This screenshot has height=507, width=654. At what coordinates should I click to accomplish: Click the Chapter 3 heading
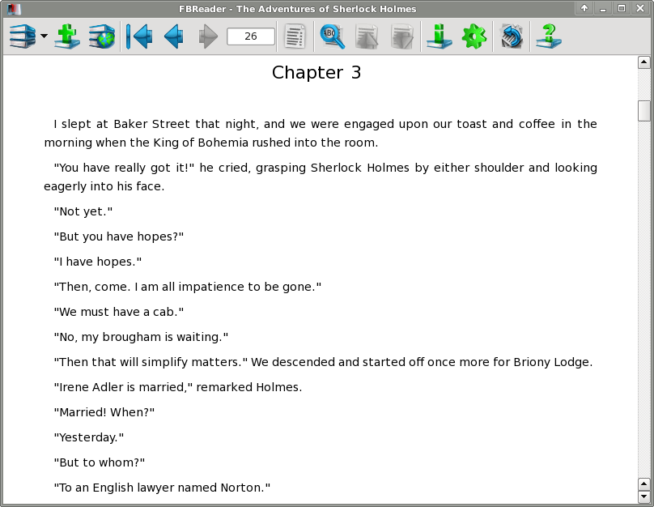(x=316, y=73)
